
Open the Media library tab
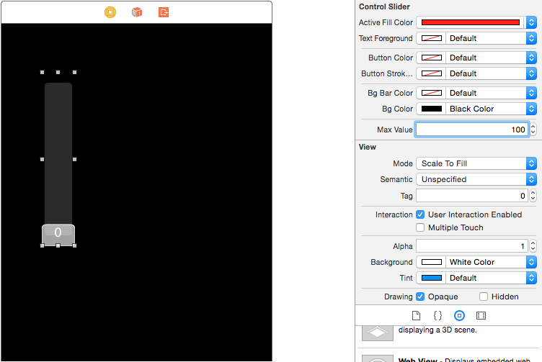tap(481, 315)
